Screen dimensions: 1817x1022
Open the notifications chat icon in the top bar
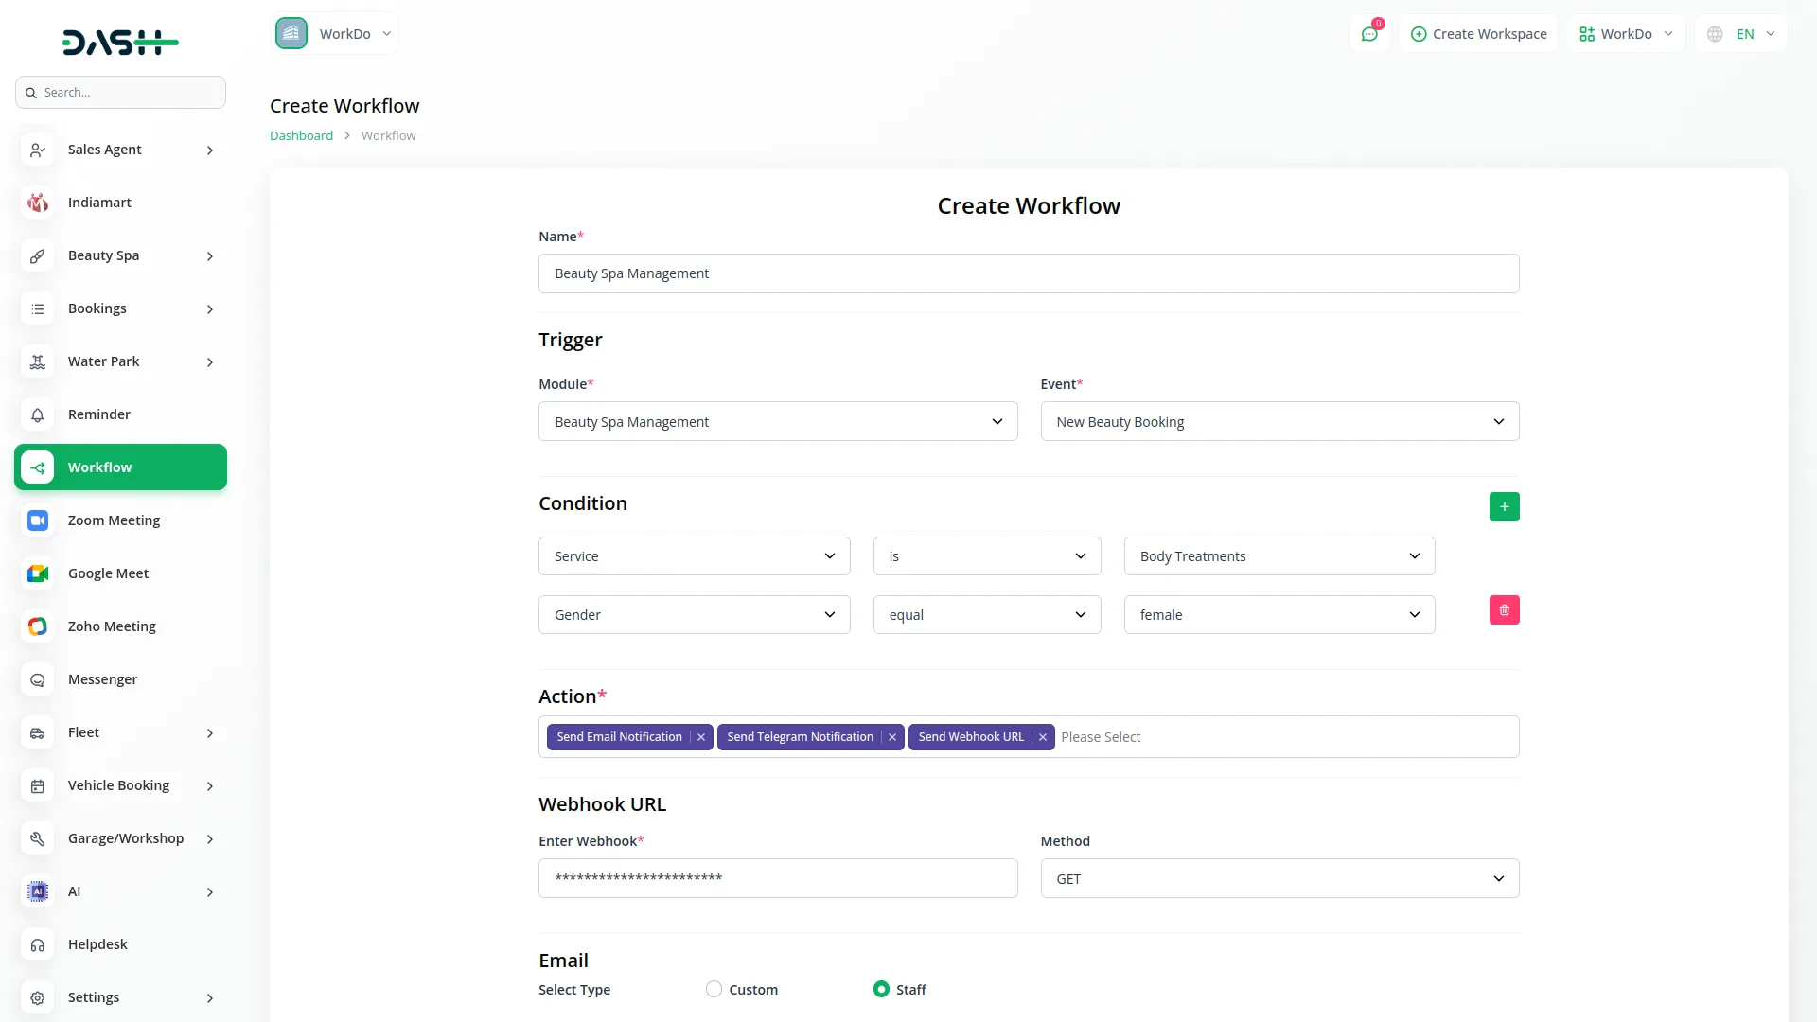tap(1369, 33)
